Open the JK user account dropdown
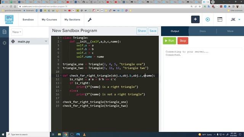Image resolution: width=244 pixels, height=137 pixels. point(235,19)
